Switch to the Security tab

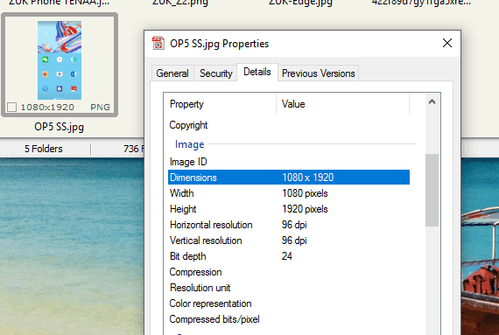point(215,73)
